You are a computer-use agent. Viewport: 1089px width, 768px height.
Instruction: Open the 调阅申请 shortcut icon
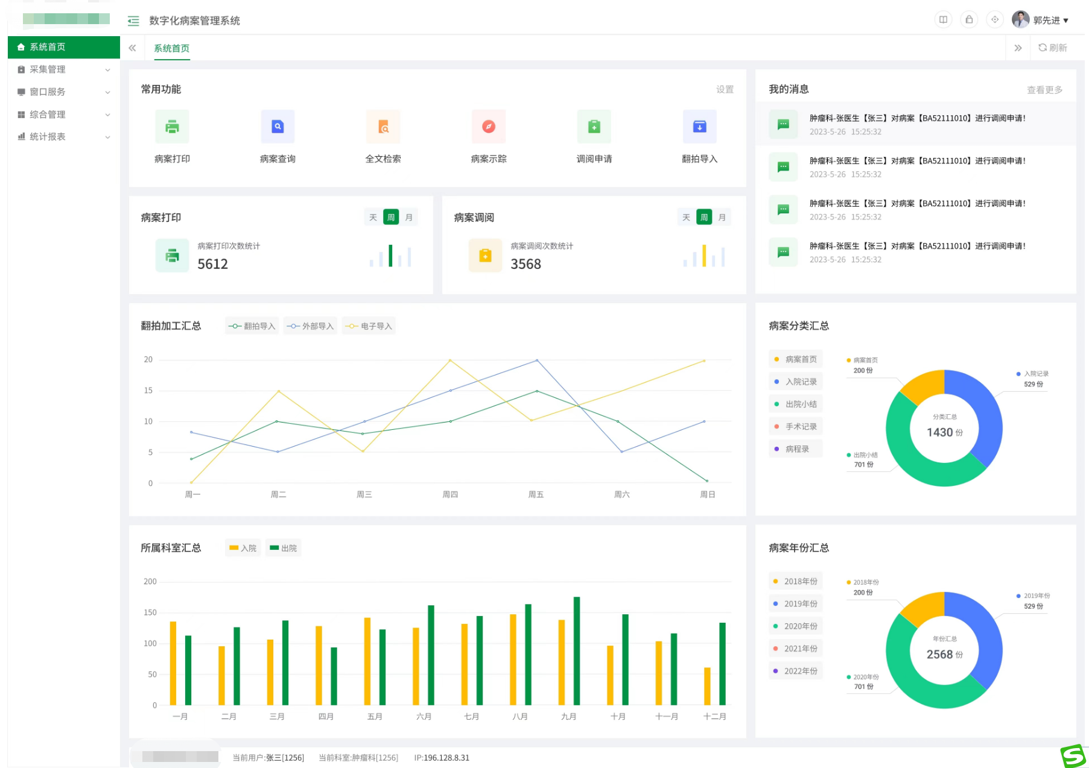[594, 127]
